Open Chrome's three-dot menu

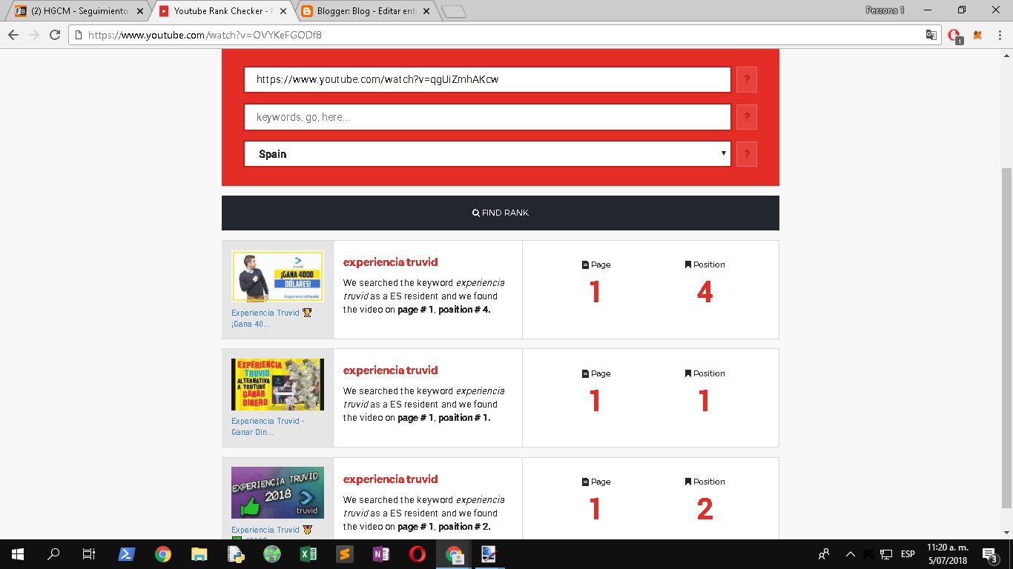[x=998, y=35]
